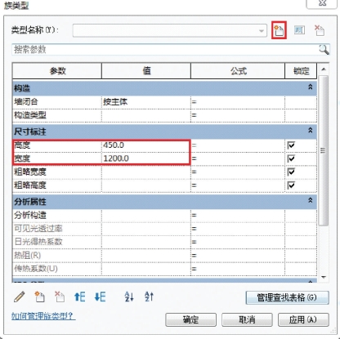Open the 类型名称 dropdown list
Viewport: 340px width, 339px height.
262,30
